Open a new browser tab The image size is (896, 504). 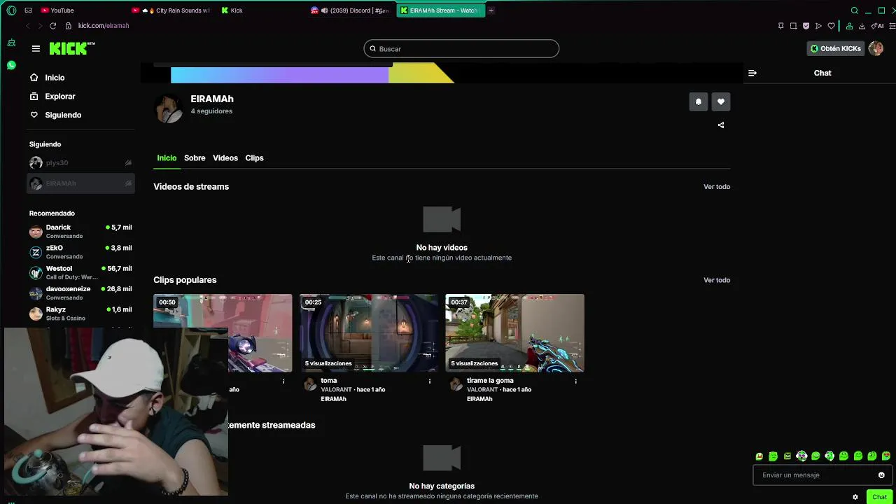[491, 10]
